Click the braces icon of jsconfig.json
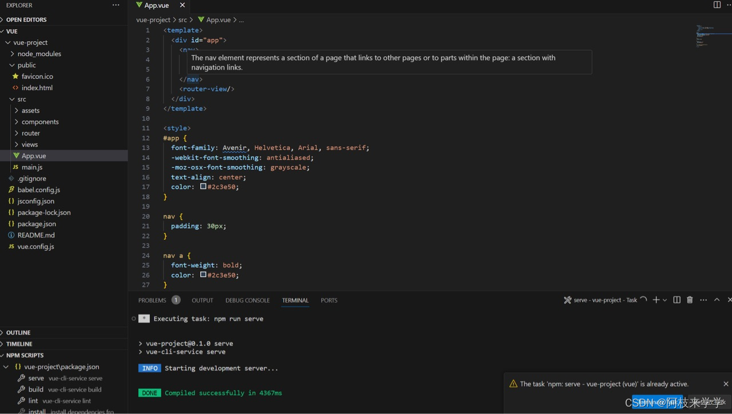The image size is (732, 414). point(11,201)
